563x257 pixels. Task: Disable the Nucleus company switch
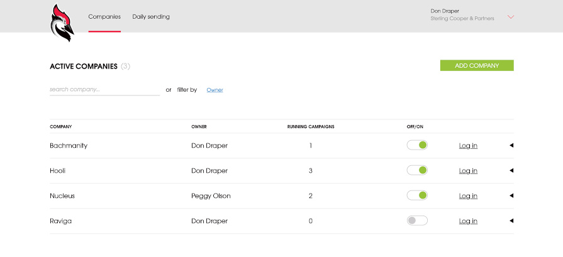coord(417,195)
